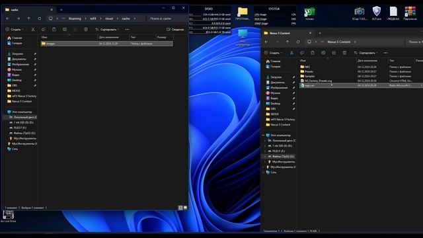Screen dimensions: 423x238
Task: Rename the selection in Nexus 5 Content toolbar
Action: (x=323, y=53)
